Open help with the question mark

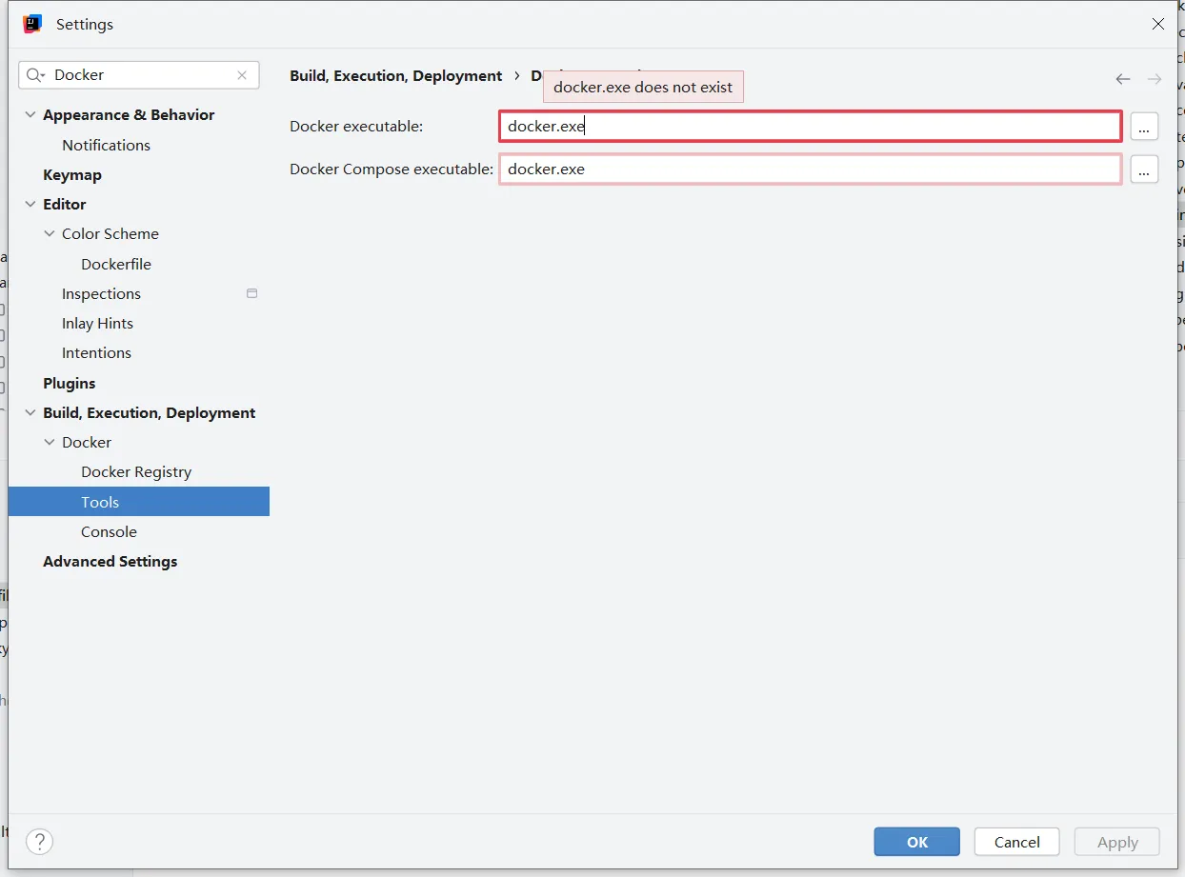[39, 841]
